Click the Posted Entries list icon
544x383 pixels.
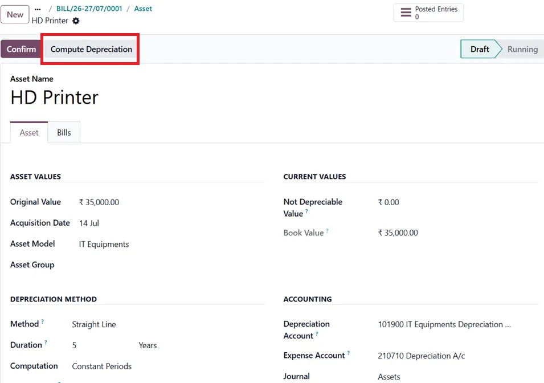pyautogui.click(x=406, y=13)
